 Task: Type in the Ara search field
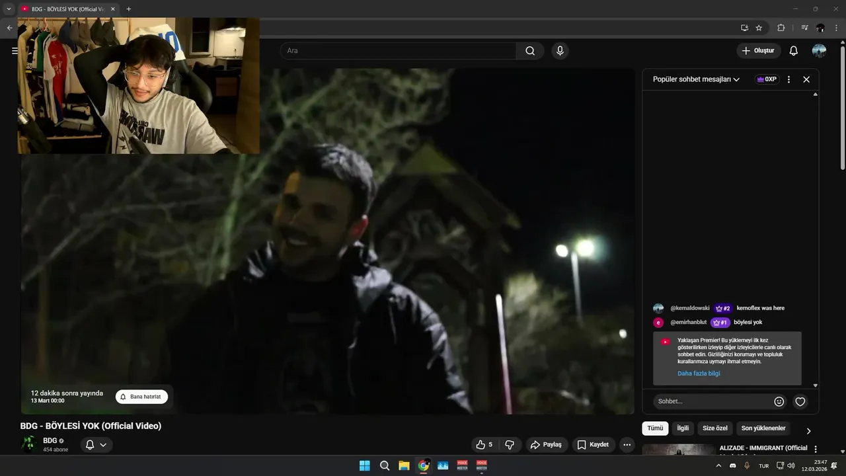point(398,51)
